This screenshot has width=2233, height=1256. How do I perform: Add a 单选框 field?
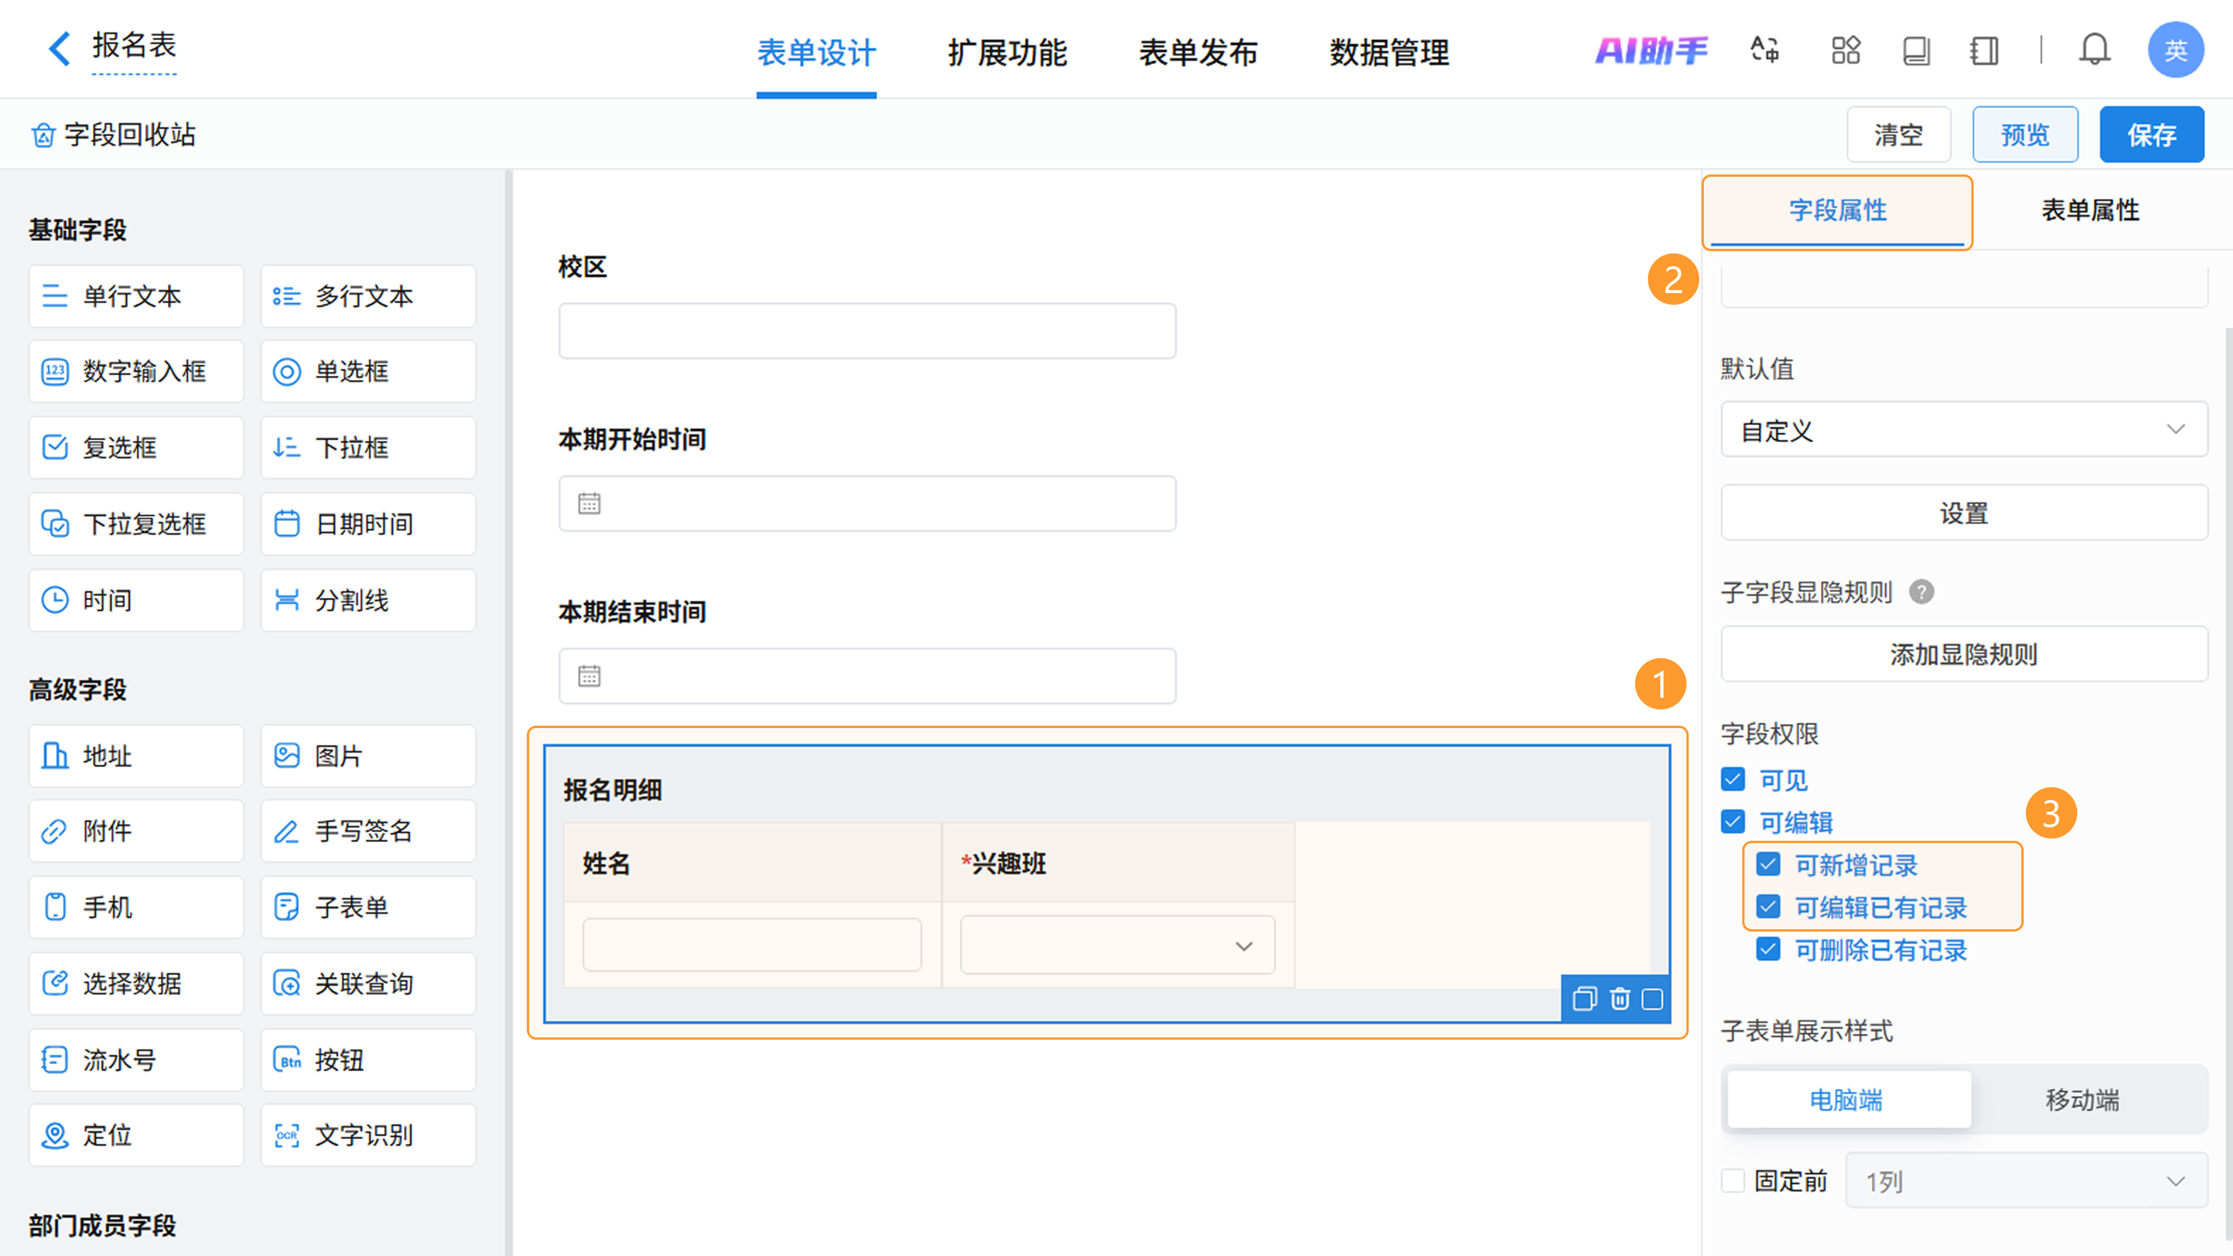click(369, 372)
